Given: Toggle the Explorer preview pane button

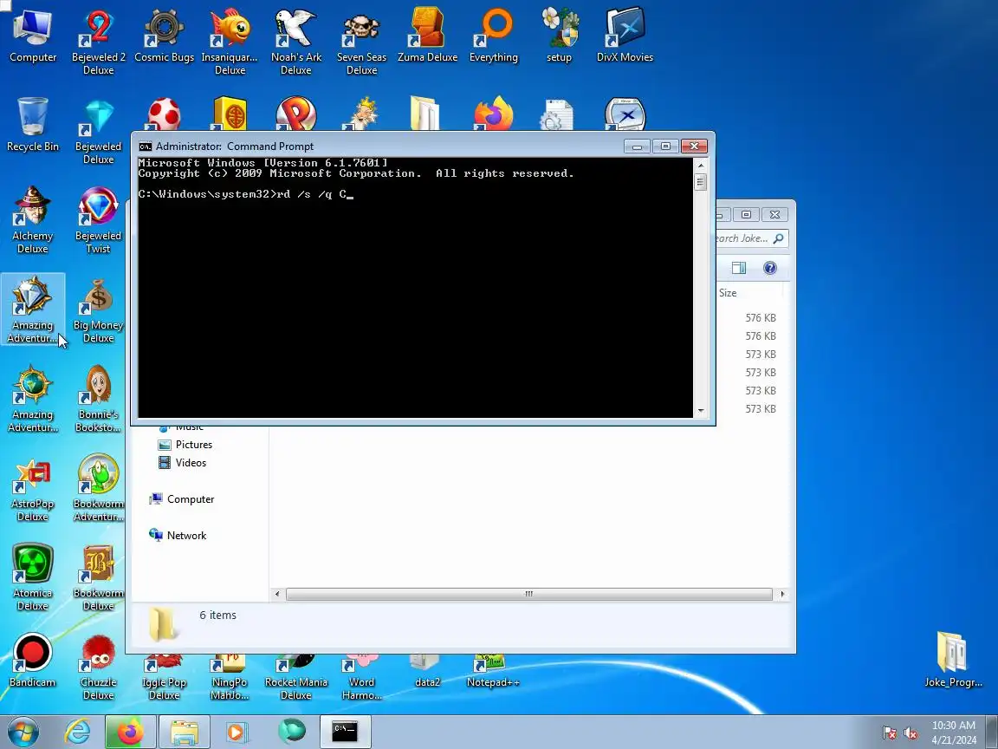Looking at the screenshot, I should pos(738,268).
